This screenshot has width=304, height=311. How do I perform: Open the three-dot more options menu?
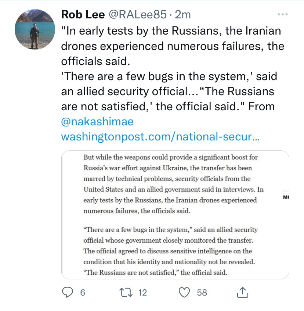(282, 15)
